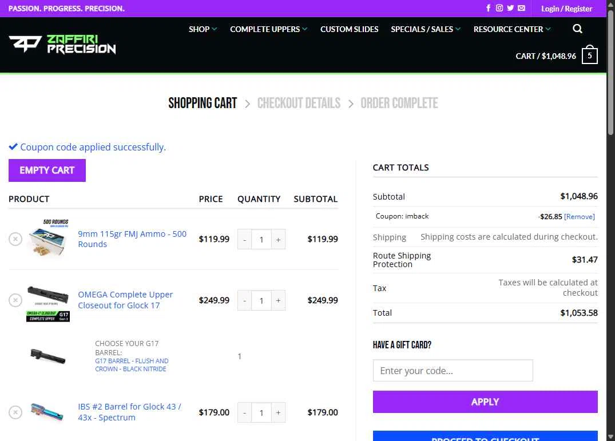This screenshot has height=441, width=615.
Task: Open the site search magnifier
Action: 577,29
